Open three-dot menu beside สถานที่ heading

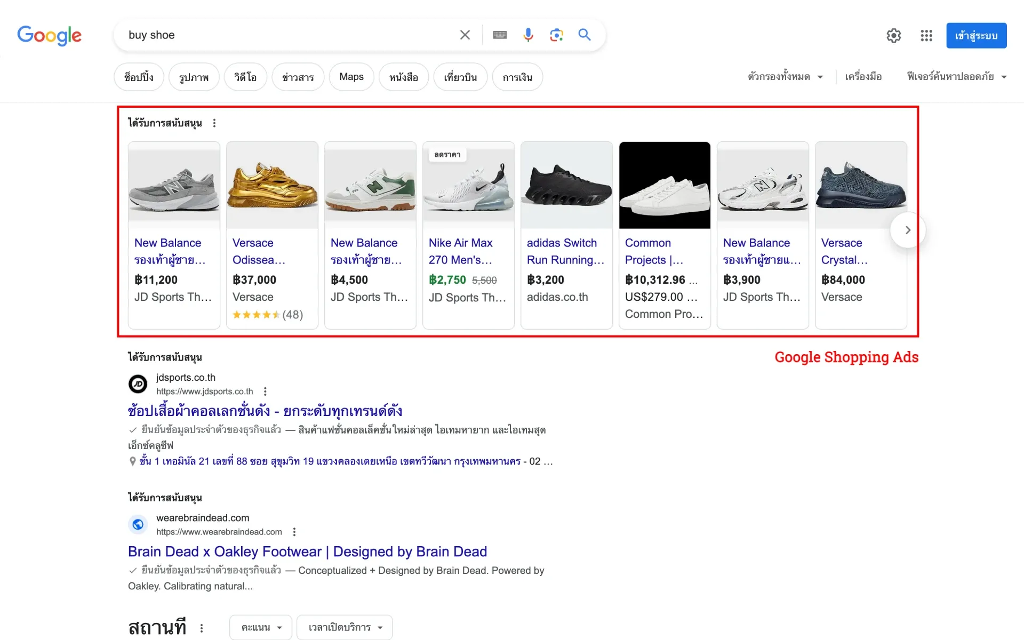(202, 628)
